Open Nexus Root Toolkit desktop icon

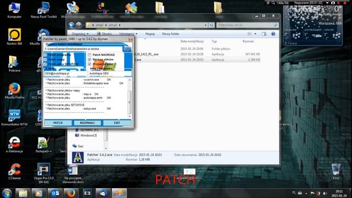coord(44,10)
